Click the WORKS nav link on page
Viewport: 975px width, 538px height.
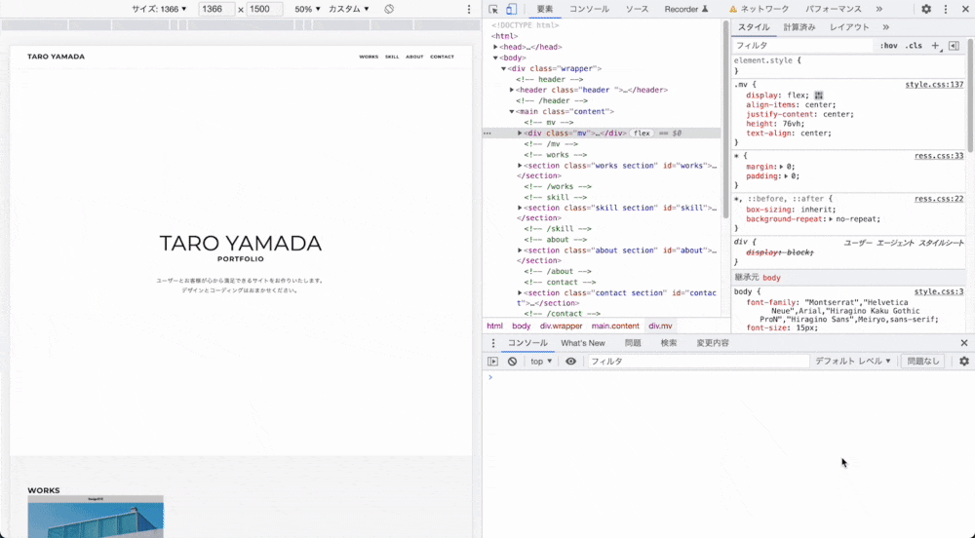click(369, 57)
